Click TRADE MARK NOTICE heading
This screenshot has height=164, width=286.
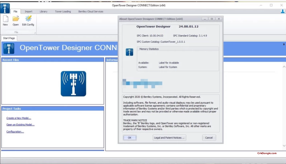pos(135,120)
